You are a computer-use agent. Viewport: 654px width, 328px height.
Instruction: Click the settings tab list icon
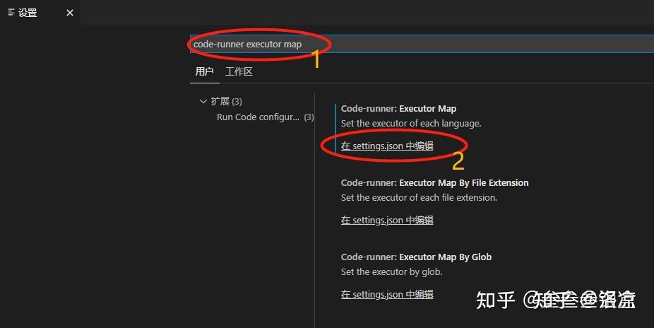click(x=11, y=13)
